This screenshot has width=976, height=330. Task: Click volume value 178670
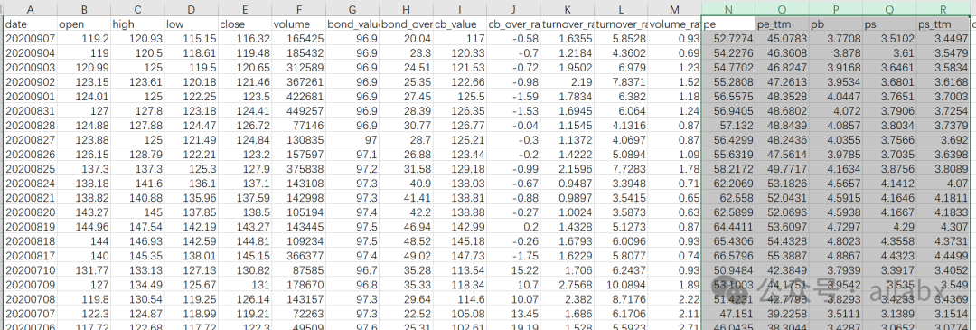(x=299, y=285)
